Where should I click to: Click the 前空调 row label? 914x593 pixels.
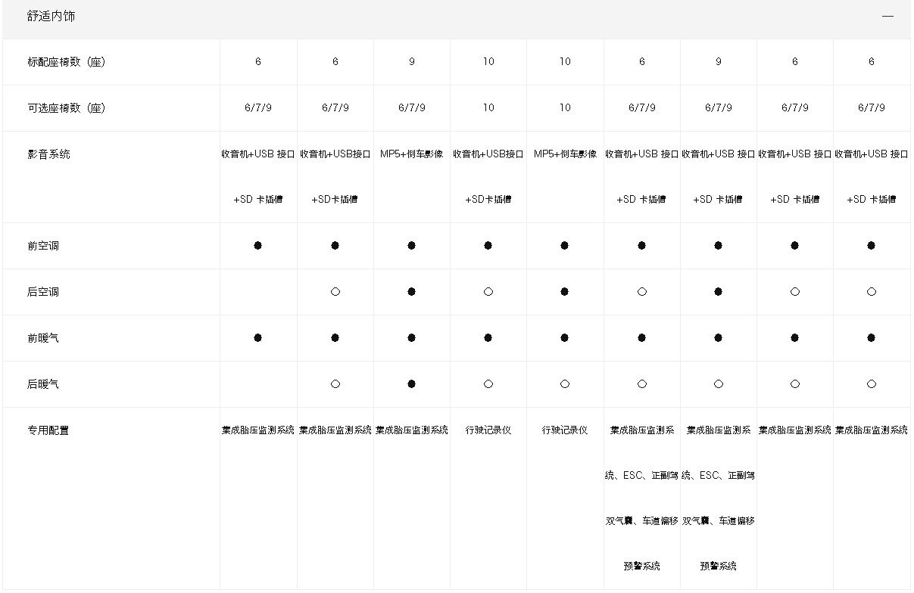tap(43, 246)
